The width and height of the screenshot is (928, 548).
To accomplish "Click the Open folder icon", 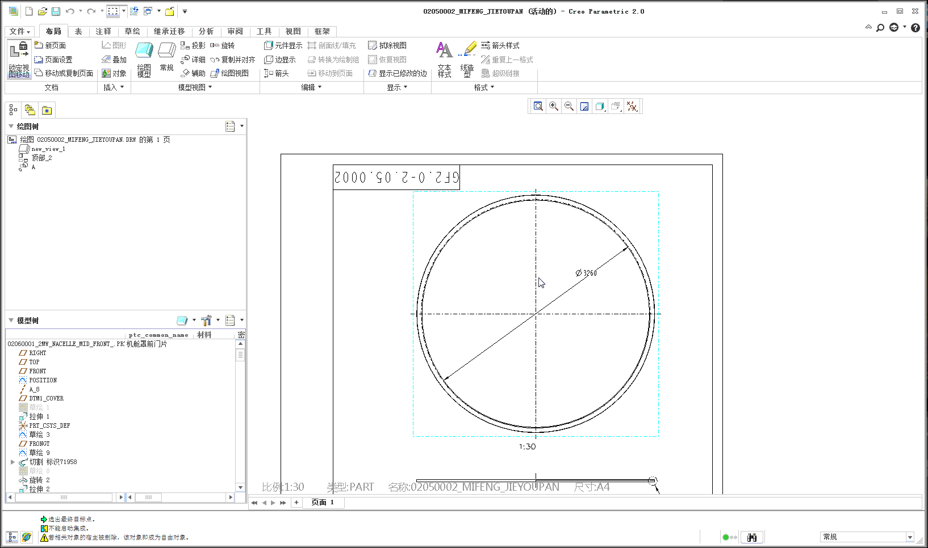I will (x=42, y=11).
